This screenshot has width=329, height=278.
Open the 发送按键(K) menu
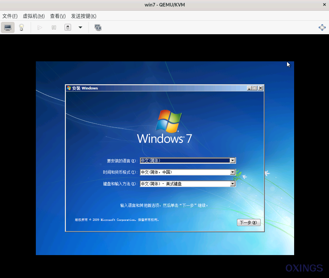tap(84, 16)
